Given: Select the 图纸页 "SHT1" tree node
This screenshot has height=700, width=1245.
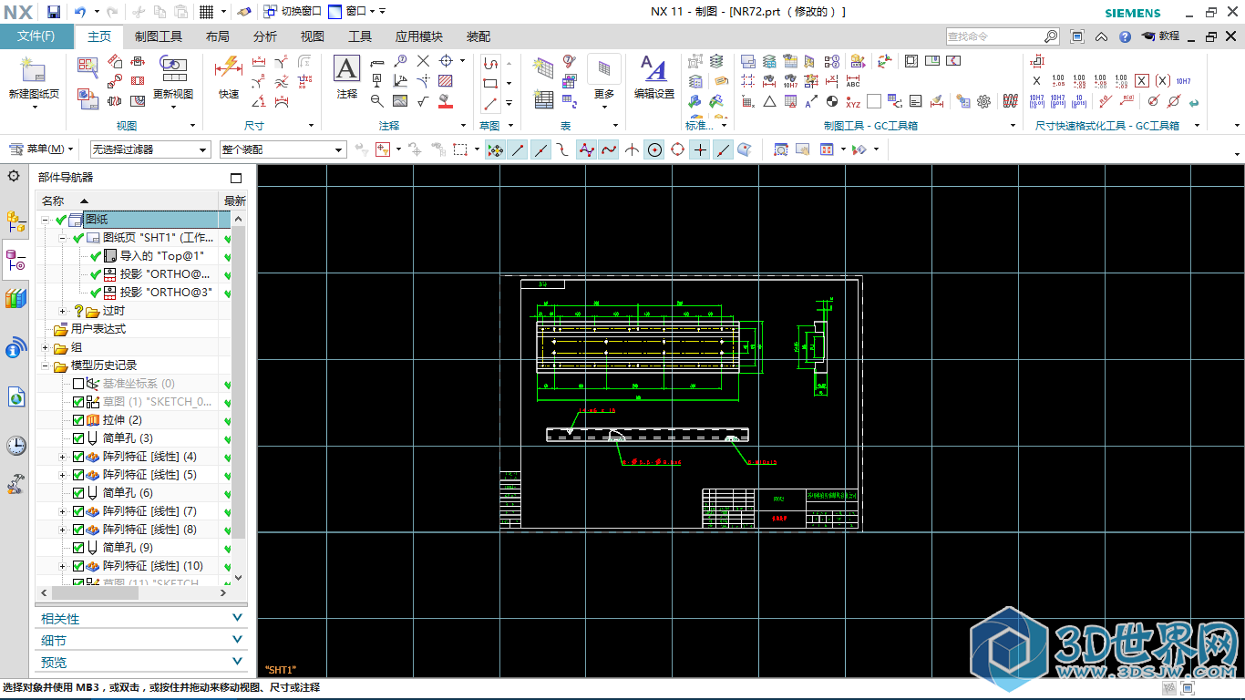Looking at the screenshot, I should (x=159, y=238).
